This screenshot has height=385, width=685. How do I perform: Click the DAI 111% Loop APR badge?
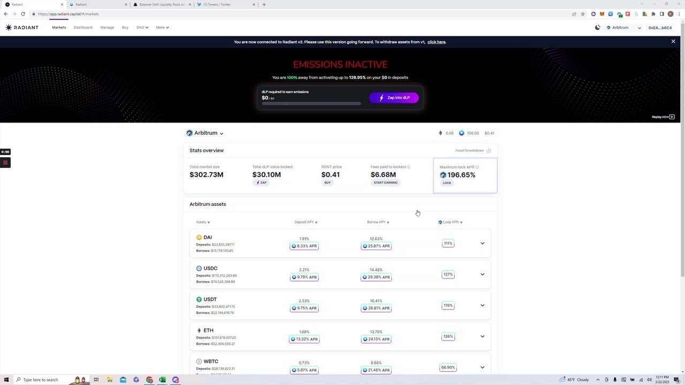point(448,243)
